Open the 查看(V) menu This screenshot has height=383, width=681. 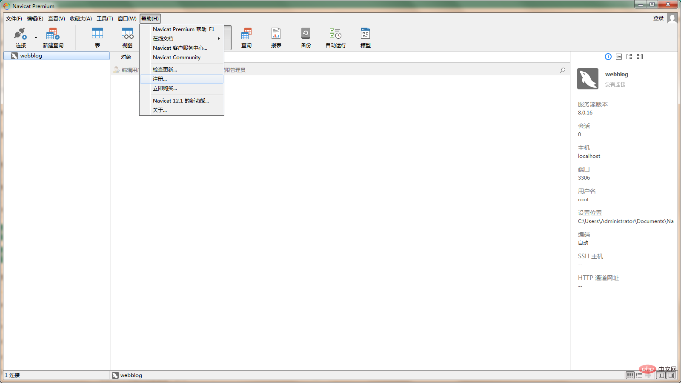pos(56,19)
